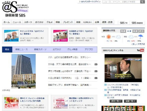Click the 全国一覧 button
The image size is (147, 111).
pyautogui.click(x=130, y=101)
